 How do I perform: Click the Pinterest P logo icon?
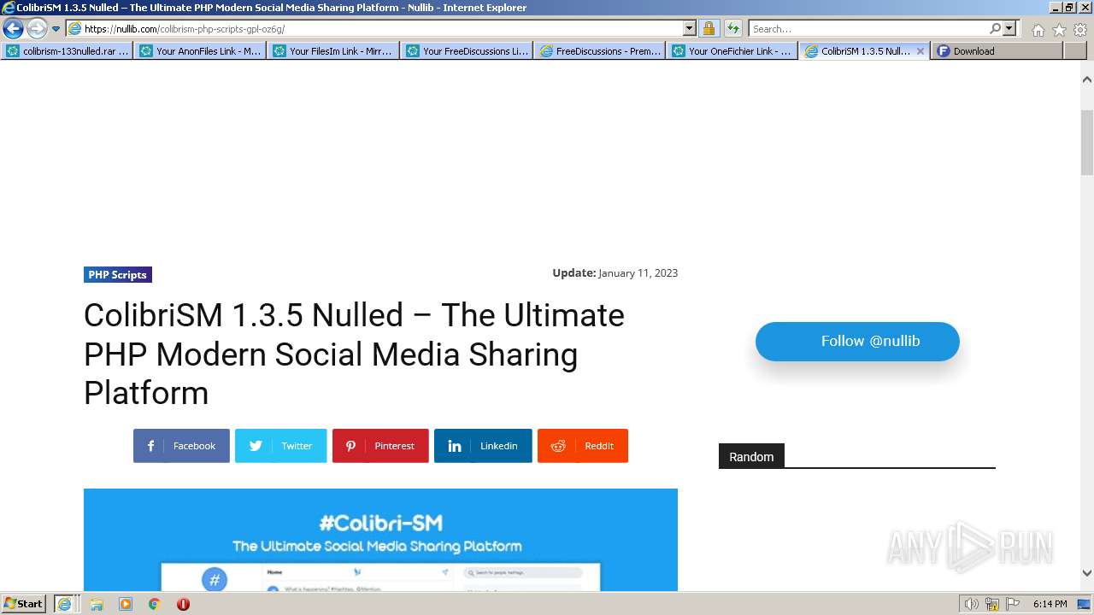coord(350,446)
